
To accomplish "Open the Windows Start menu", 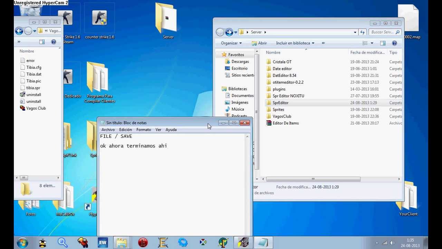I will tap(22, 242).
